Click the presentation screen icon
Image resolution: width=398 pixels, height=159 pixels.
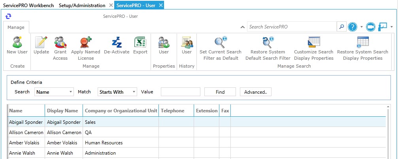click(x=383, y=26)
